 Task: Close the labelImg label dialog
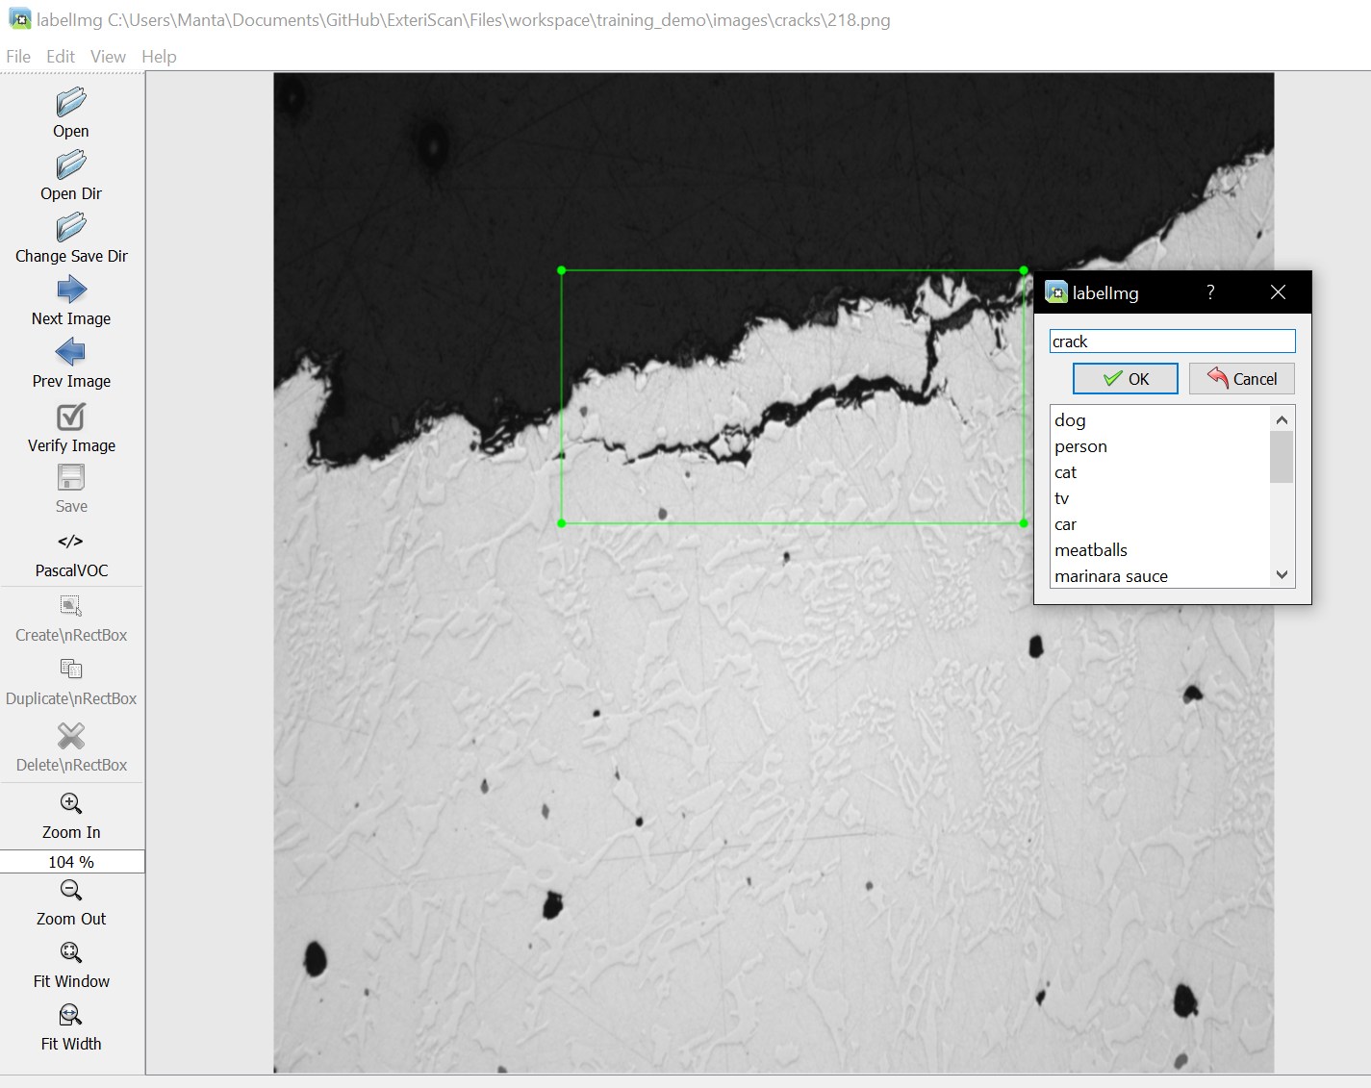point(1278,292)
